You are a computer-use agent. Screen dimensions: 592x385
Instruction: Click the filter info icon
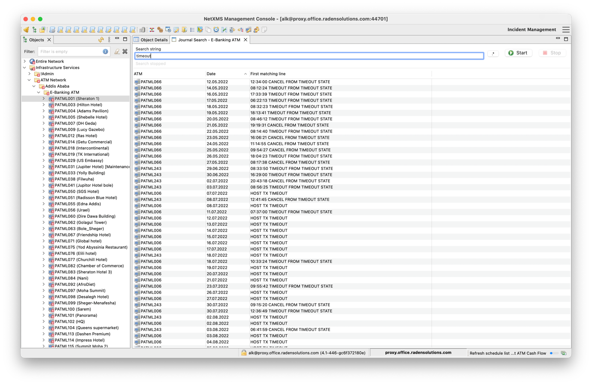(105, 52)
